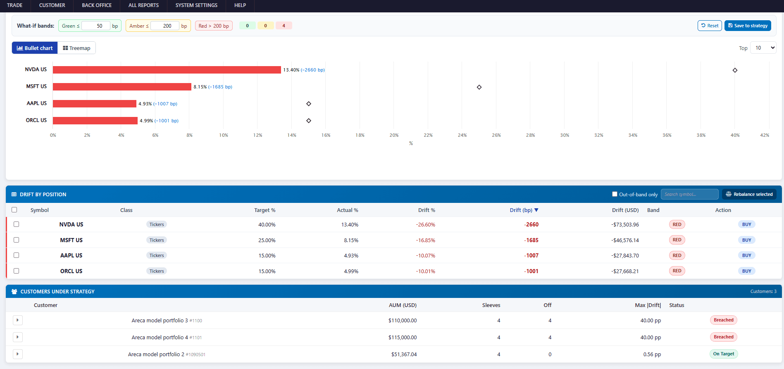Click the NVDA US target diamond marker
This screenshot has height=369, width=784.
tap(735, 70)
